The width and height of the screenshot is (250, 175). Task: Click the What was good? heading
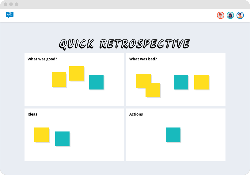point(42,59)
